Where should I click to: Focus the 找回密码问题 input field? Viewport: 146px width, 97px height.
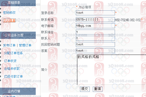pyautogui.click(x=95, y=44)
